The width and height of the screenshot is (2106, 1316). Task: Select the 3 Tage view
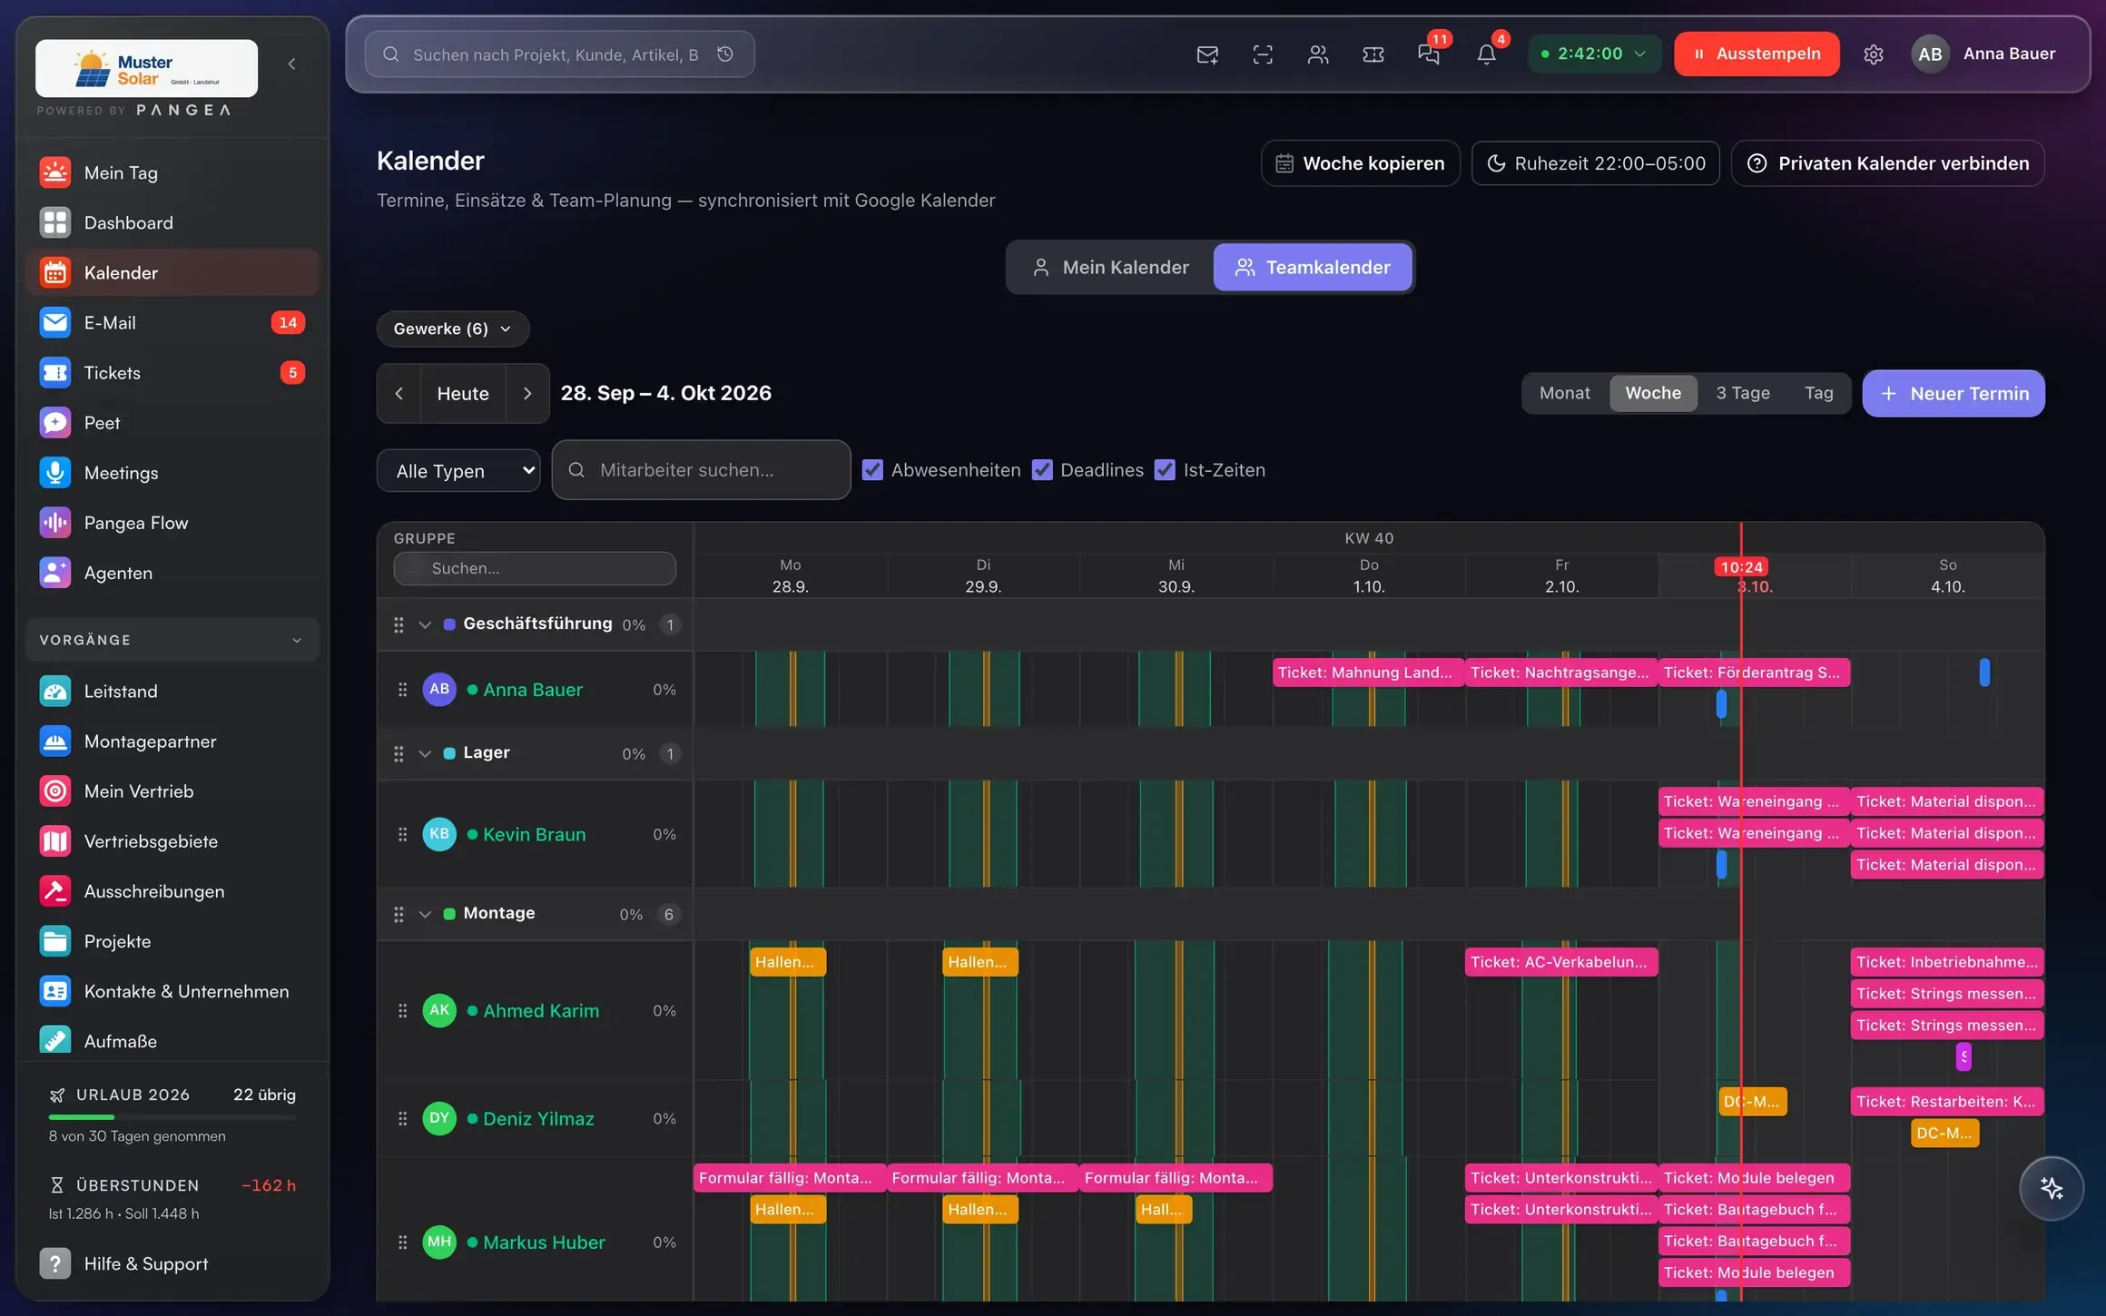point(1743,393)
